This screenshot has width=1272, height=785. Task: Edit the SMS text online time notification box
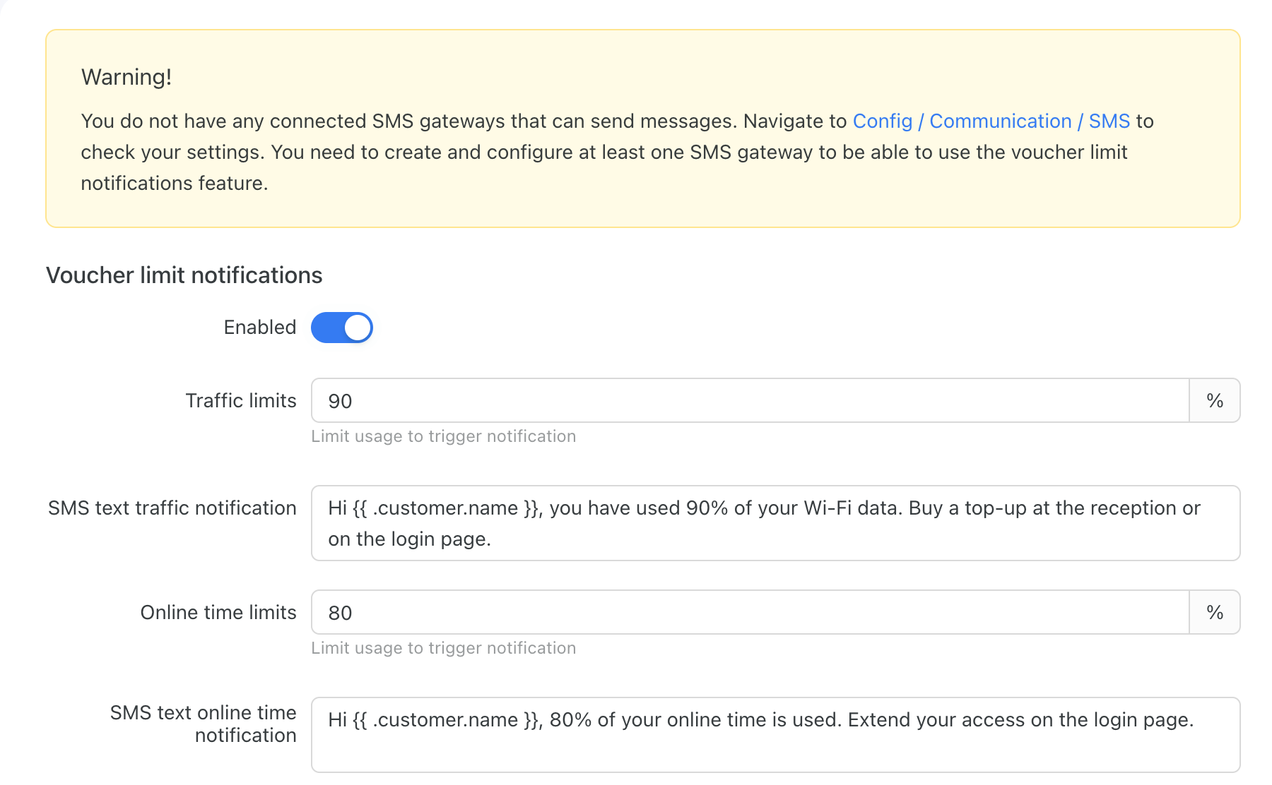pos(776,735)
